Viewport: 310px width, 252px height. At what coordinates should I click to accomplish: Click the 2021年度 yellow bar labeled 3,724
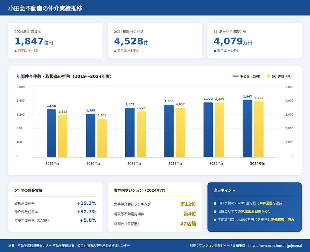[x=141, y=135]
